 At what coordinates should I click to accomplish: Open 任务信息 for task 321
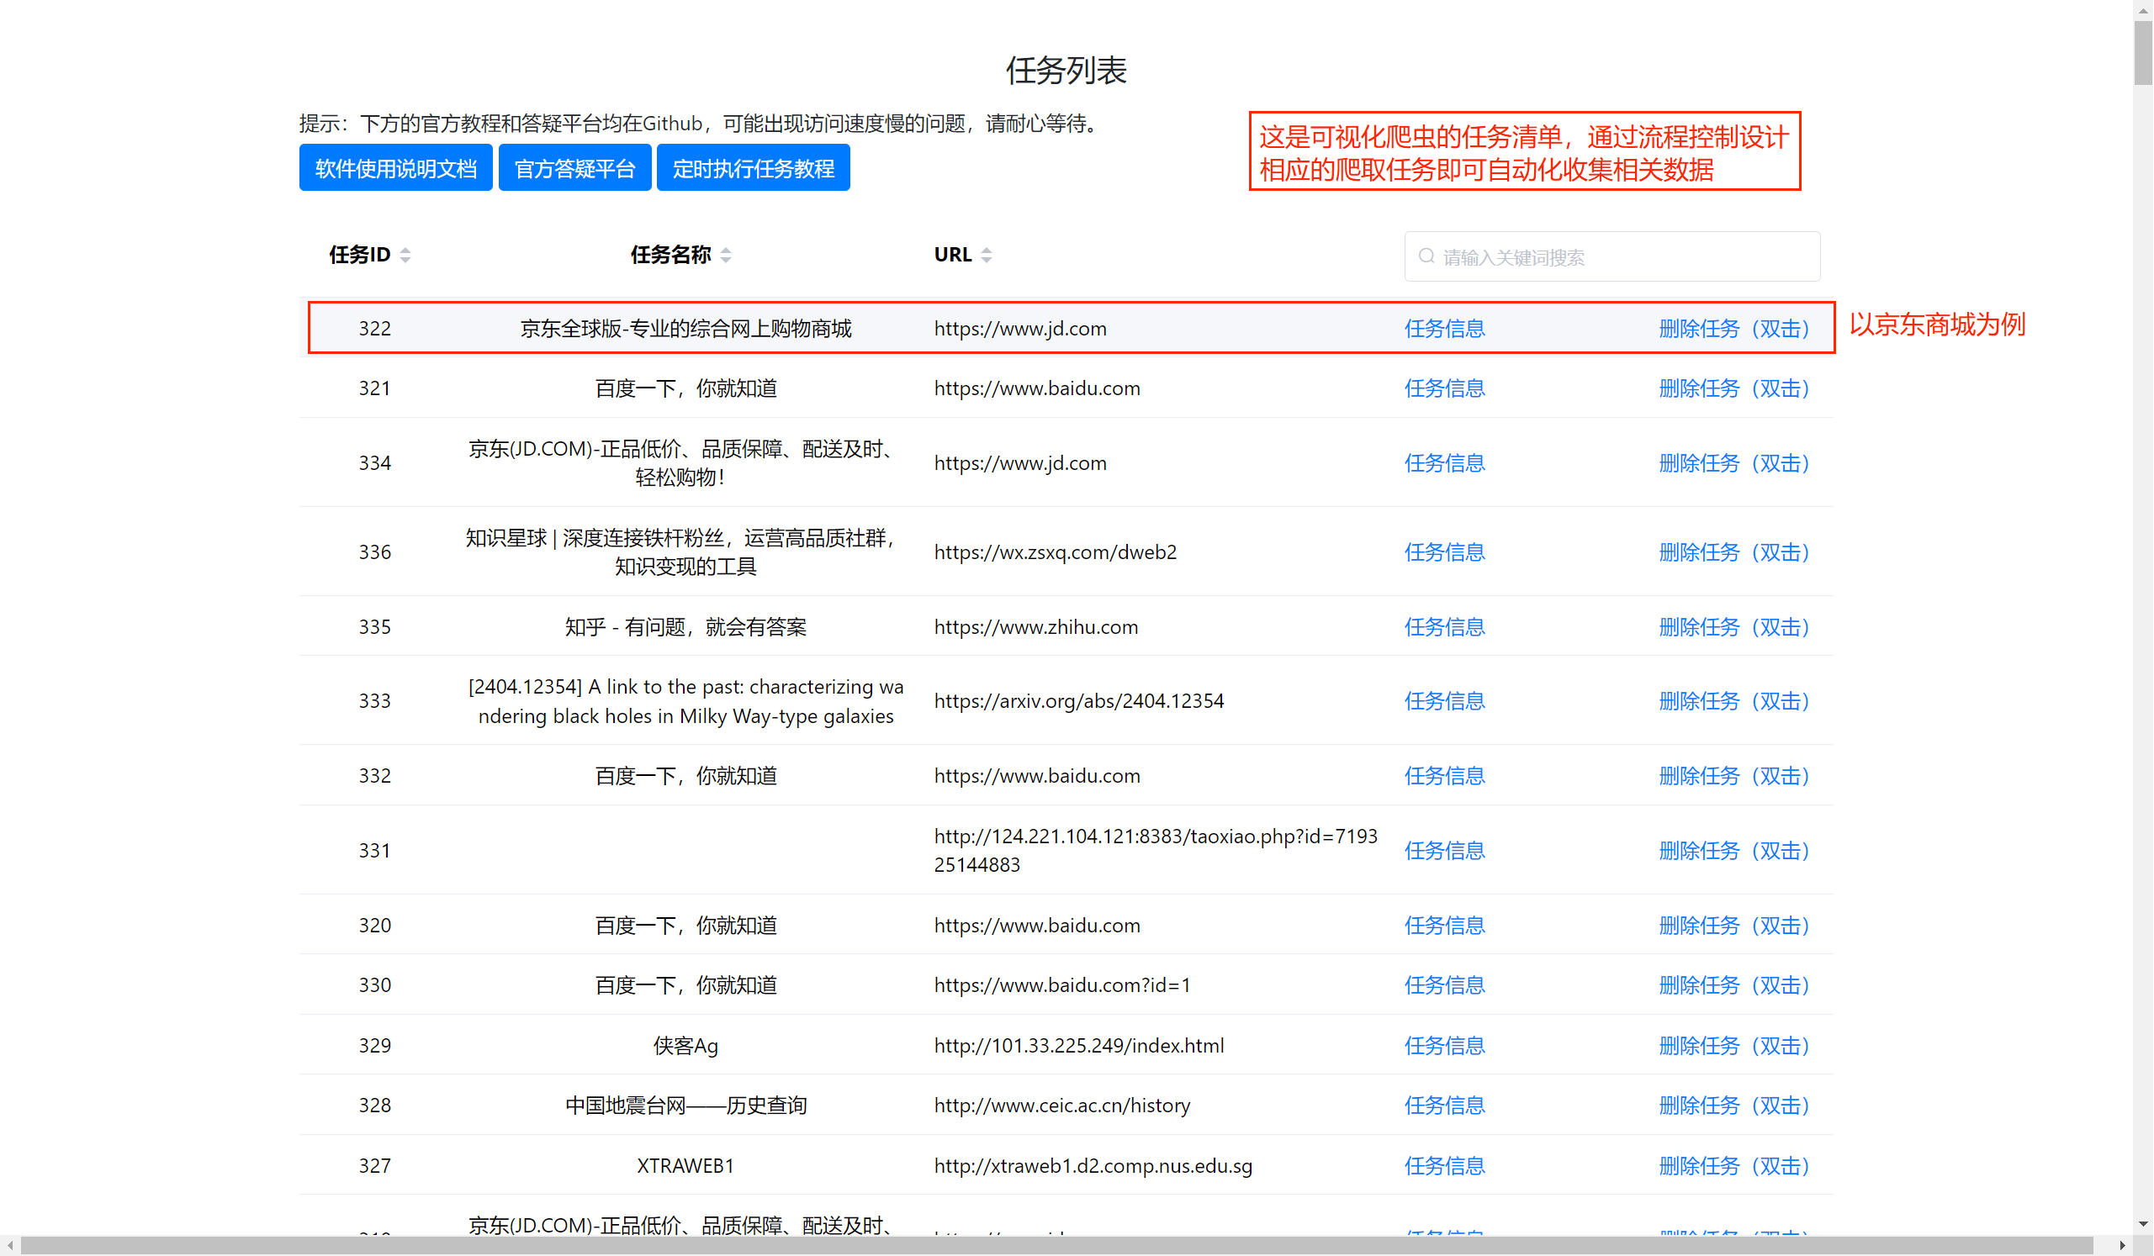1444,388
